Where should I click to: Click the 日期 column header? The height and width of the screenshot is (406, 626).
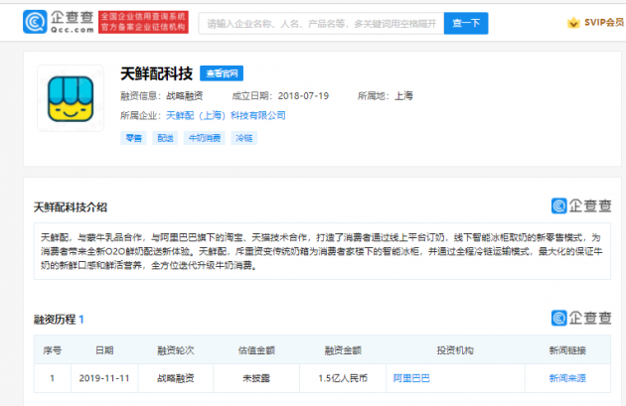click(x=104, y=350)
